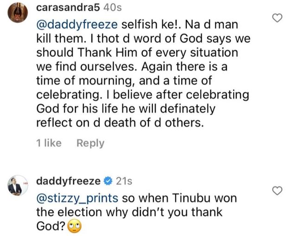The width and height of the screenshot is (286, 236).
Task: Reply to carasandra5's comment
Action: tap(90, 144)
